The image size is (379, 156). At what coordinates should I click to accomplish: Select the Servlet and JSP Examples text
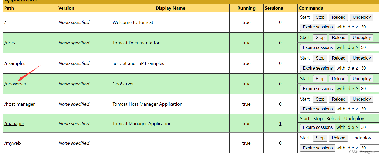click(138, 63)
